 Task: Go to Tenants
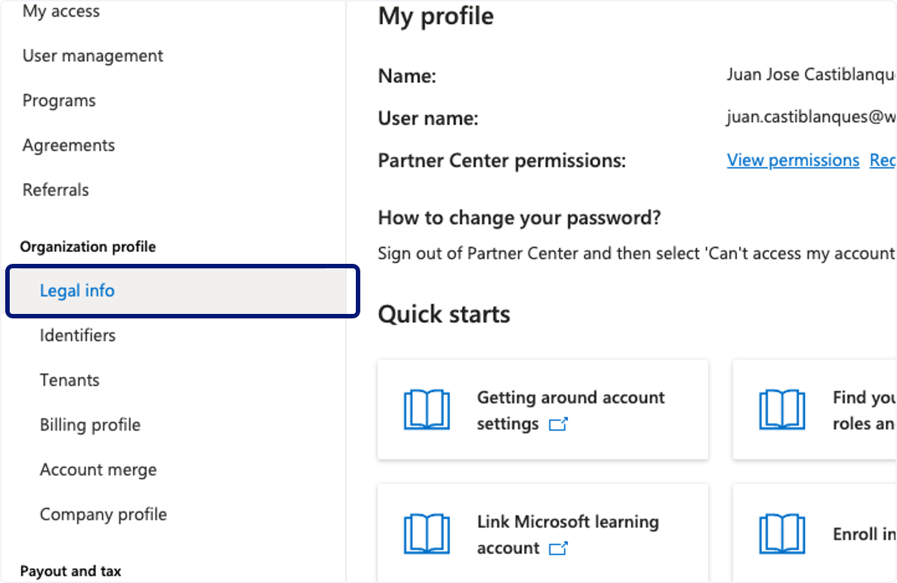coord(70,380)
